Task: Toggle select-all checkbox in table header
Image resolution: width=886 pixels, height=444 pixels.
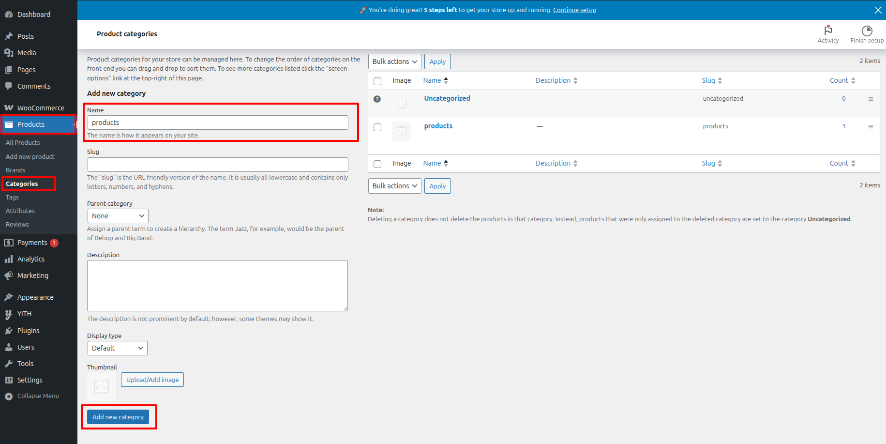Action: pos(377,81)
